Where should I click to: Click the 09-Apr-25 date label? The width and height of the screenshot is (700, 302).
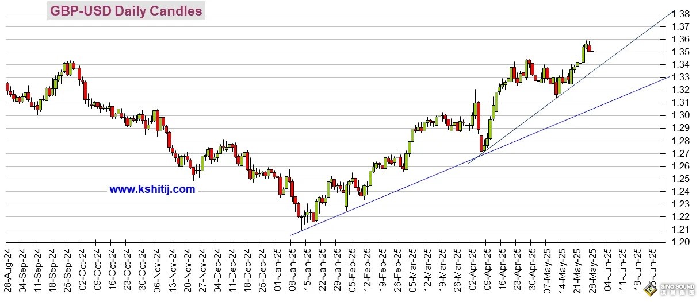click(486, 269)
